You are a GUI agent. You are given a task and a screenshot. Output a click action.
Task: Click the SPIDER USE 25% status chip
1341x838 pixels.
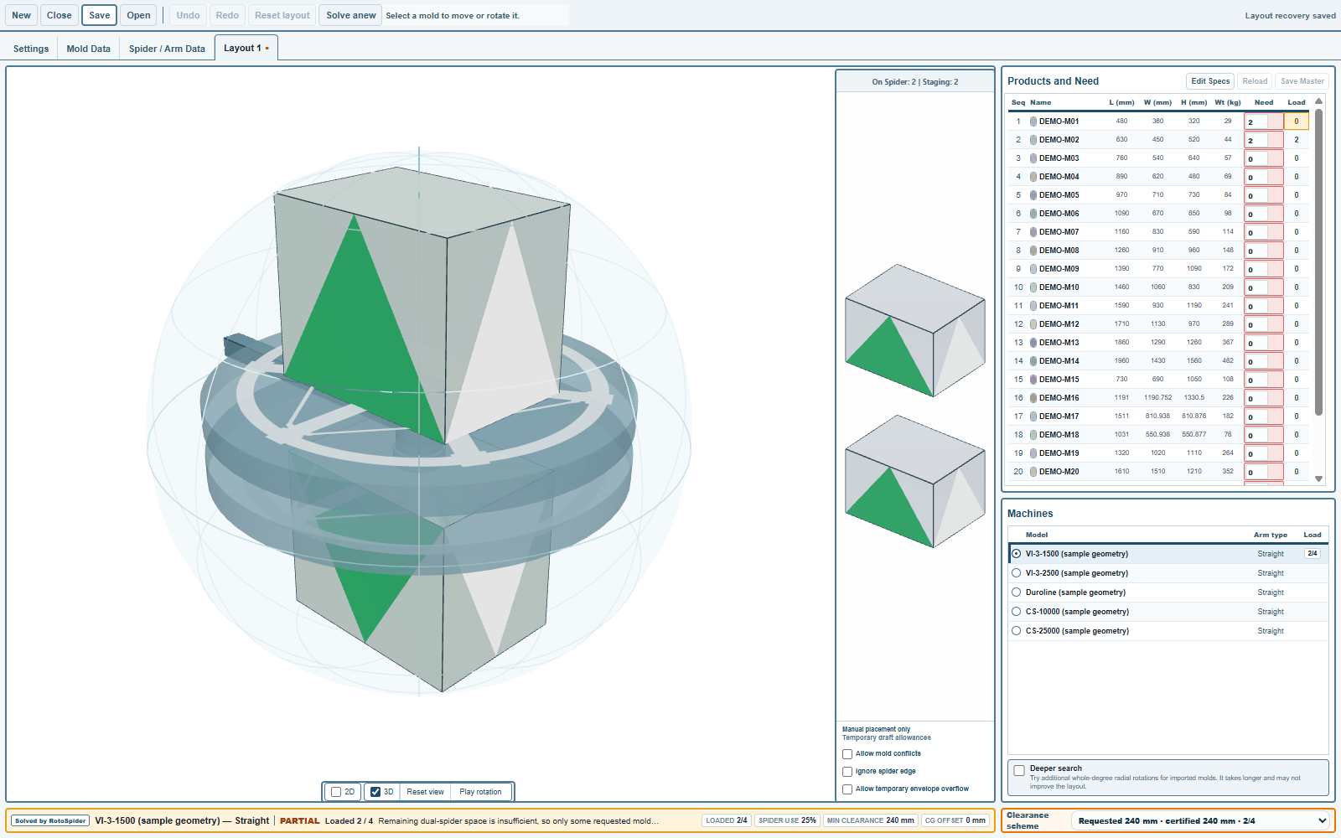[787, 820]
